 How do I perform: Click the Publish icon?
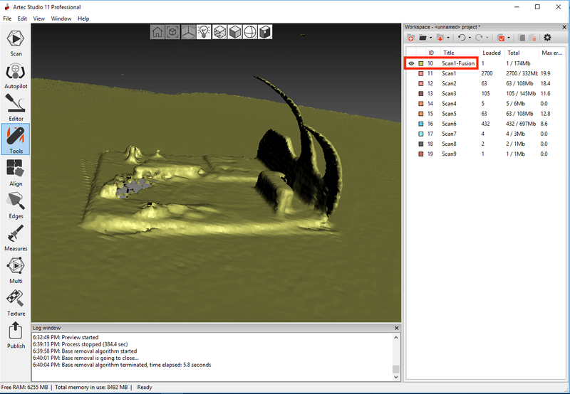(16, 334)
